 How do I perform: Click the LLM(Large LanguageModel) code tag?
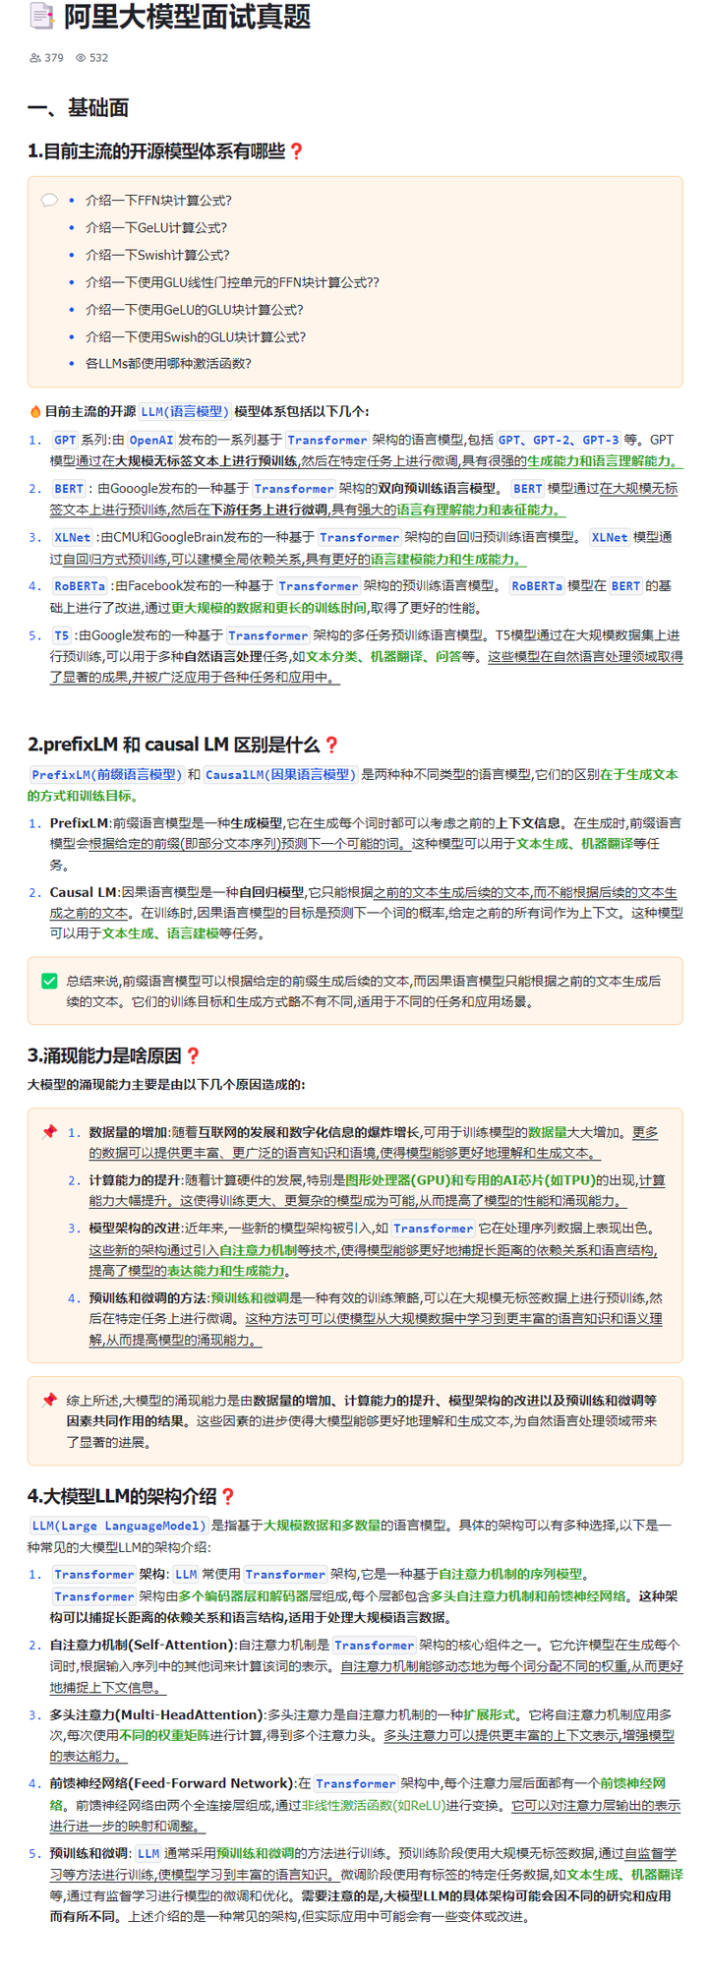118,1527
